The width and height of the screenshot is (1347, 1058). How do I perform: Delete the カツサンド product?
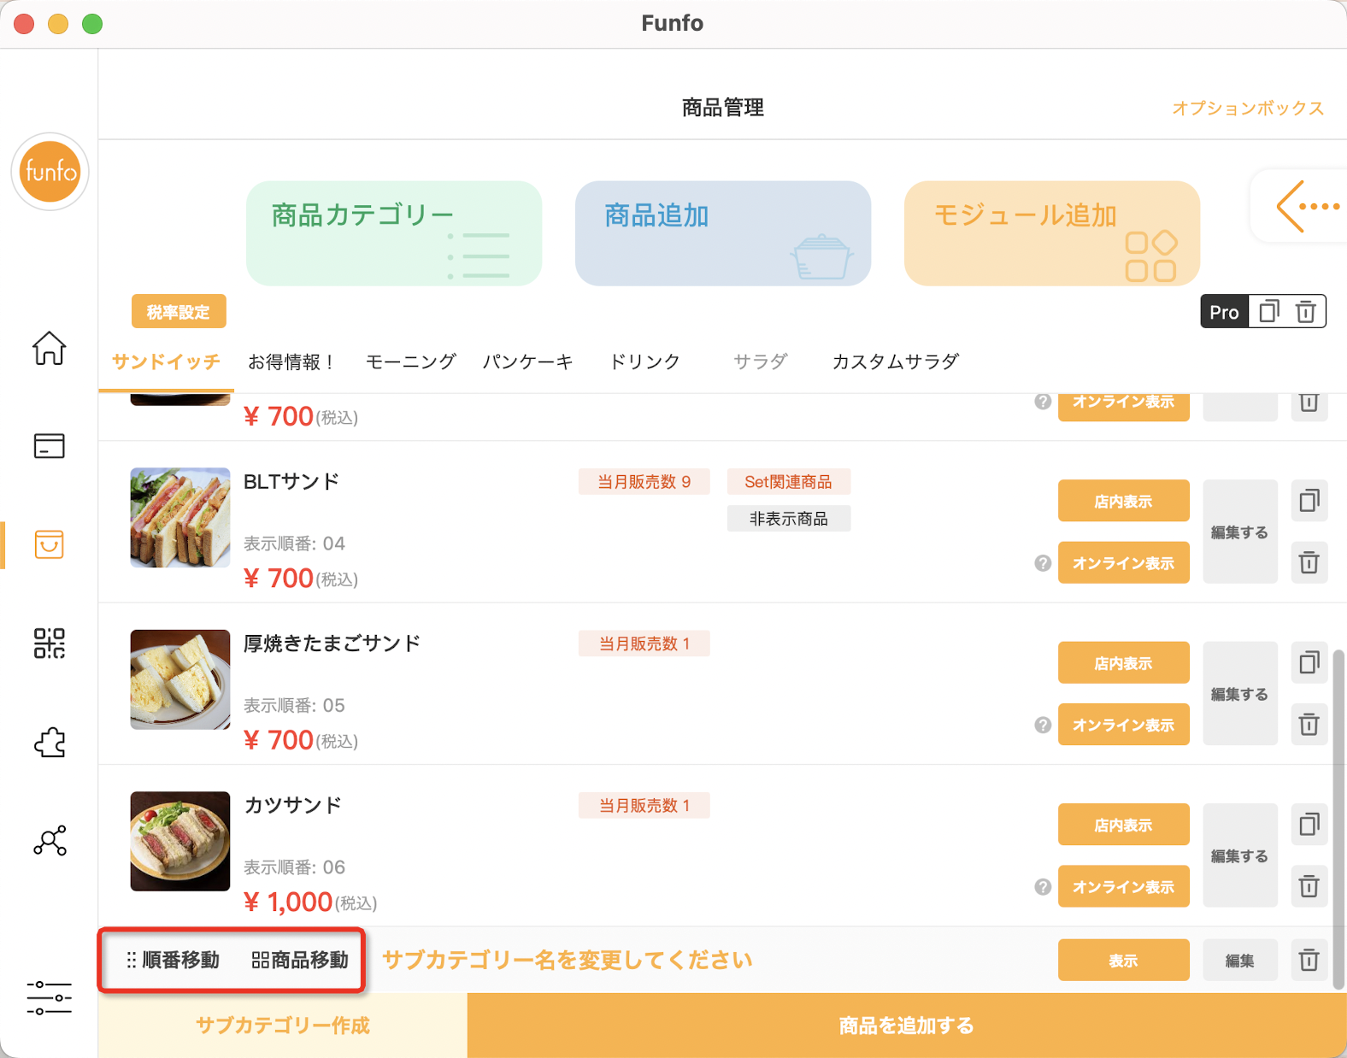pos(1309,886)
